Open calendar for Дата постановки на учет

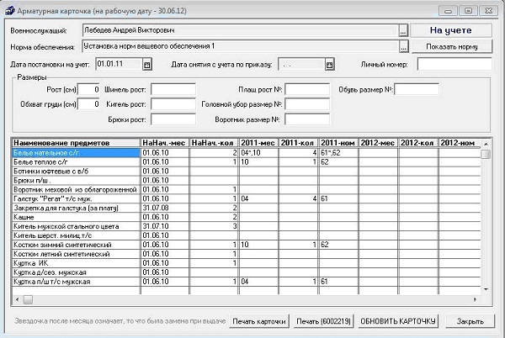click(x=147, y=64)
